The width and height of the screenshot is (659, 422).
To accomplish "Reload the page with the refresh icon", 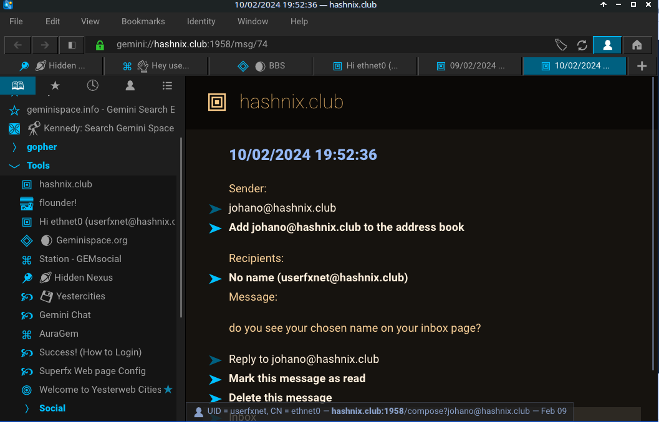I will click(x=582, y=45).
